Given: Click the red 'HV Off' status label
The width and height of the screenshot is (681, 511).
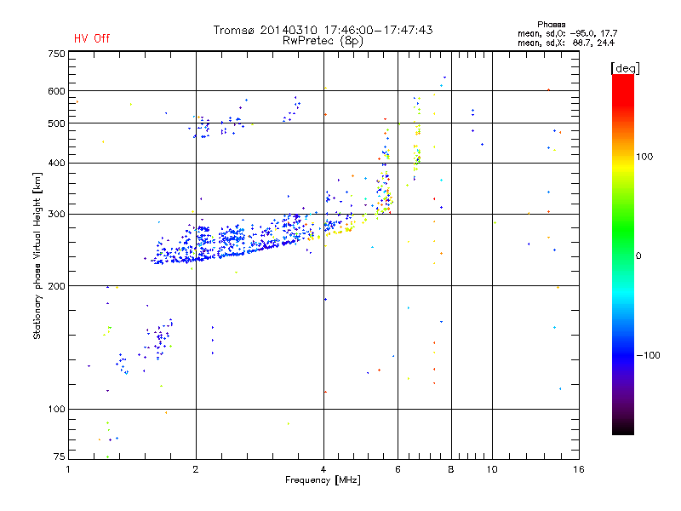Looking at the screenshot, I should (x=92, y=38).
